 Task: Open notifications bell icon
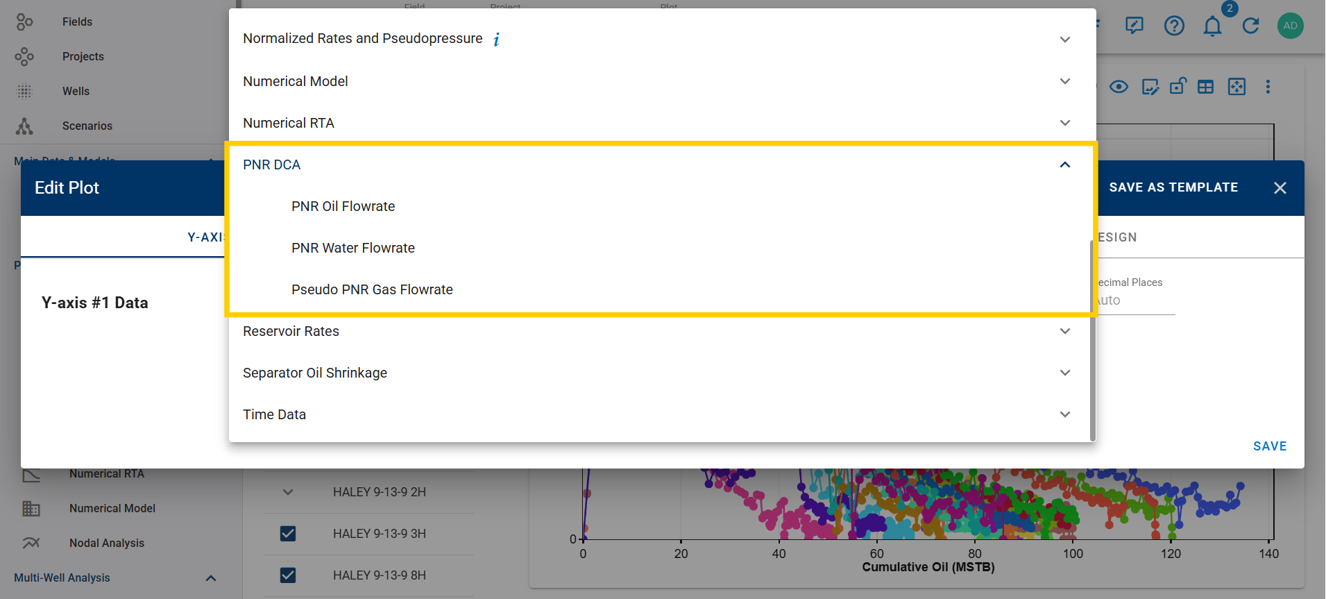(1212, 26)
